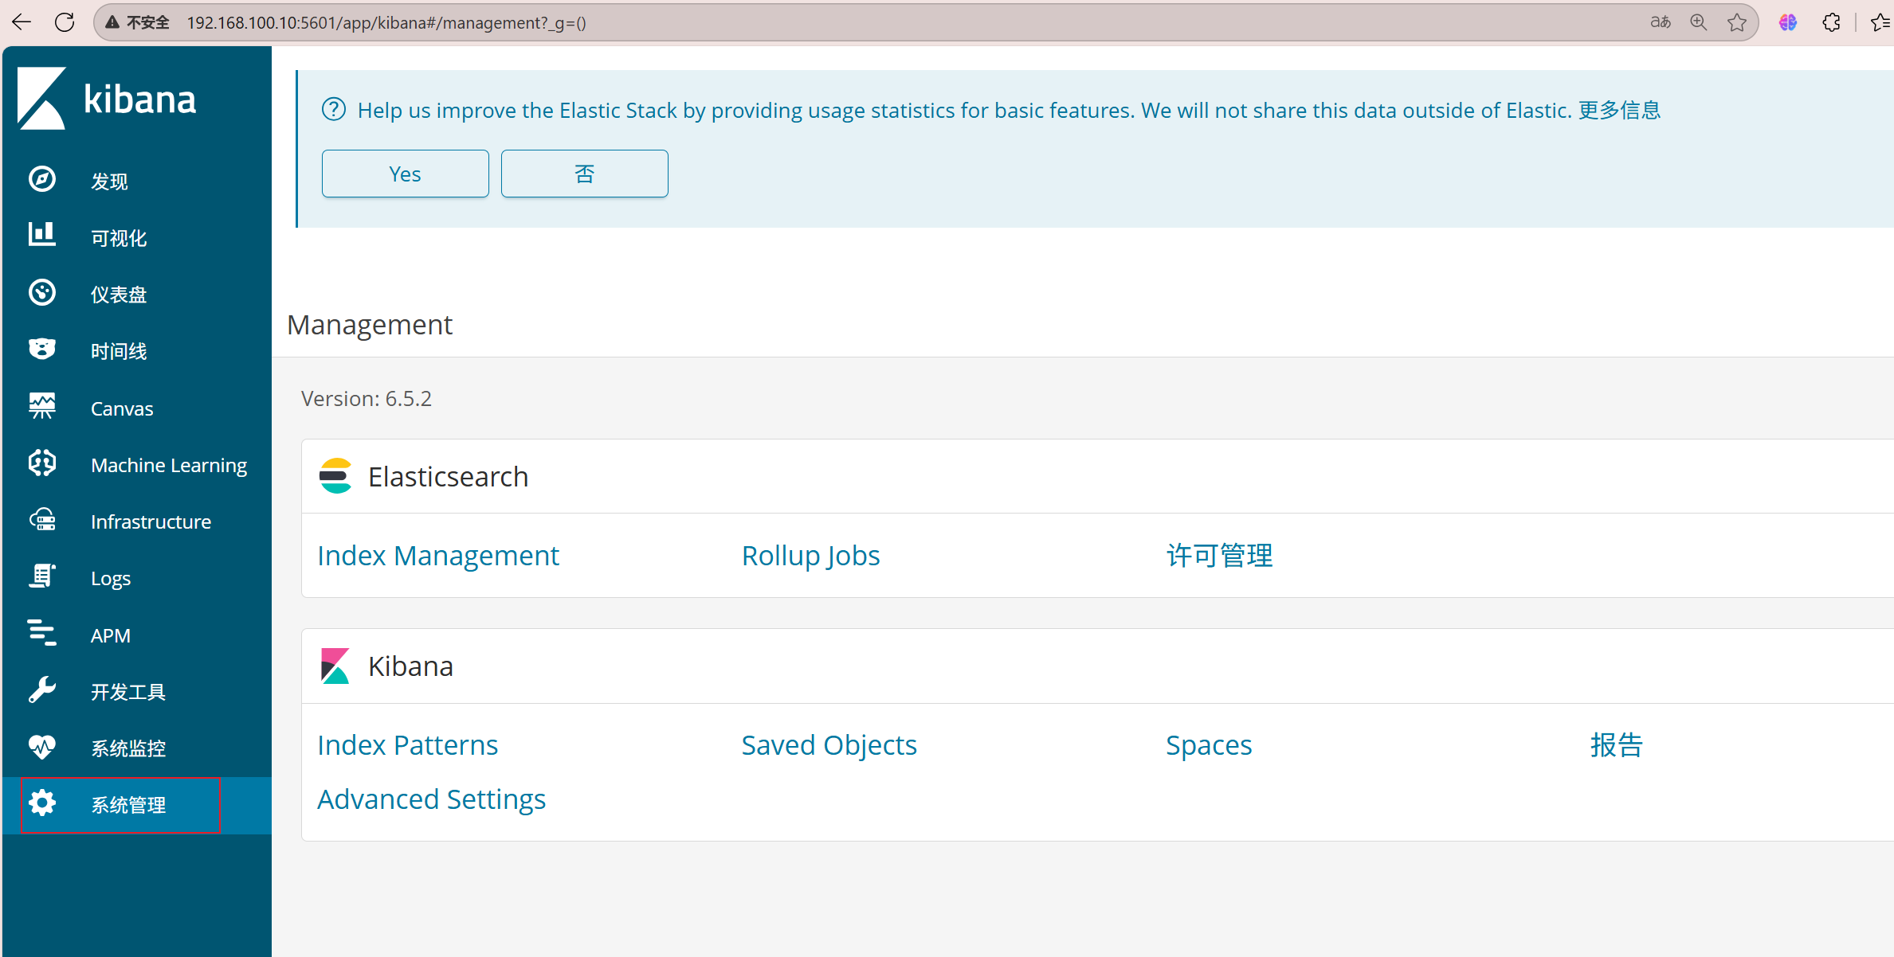Open Visualize bar chart icon

[42, 236]
